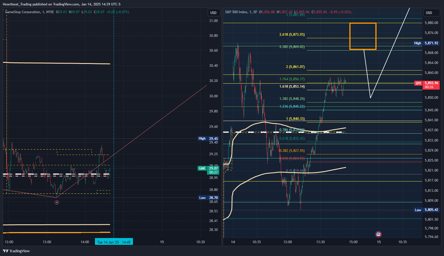The height and width of the screenshot is (256, 444).
Task: Click the red SPX price label 5,855.96
Action: [427, 85]
